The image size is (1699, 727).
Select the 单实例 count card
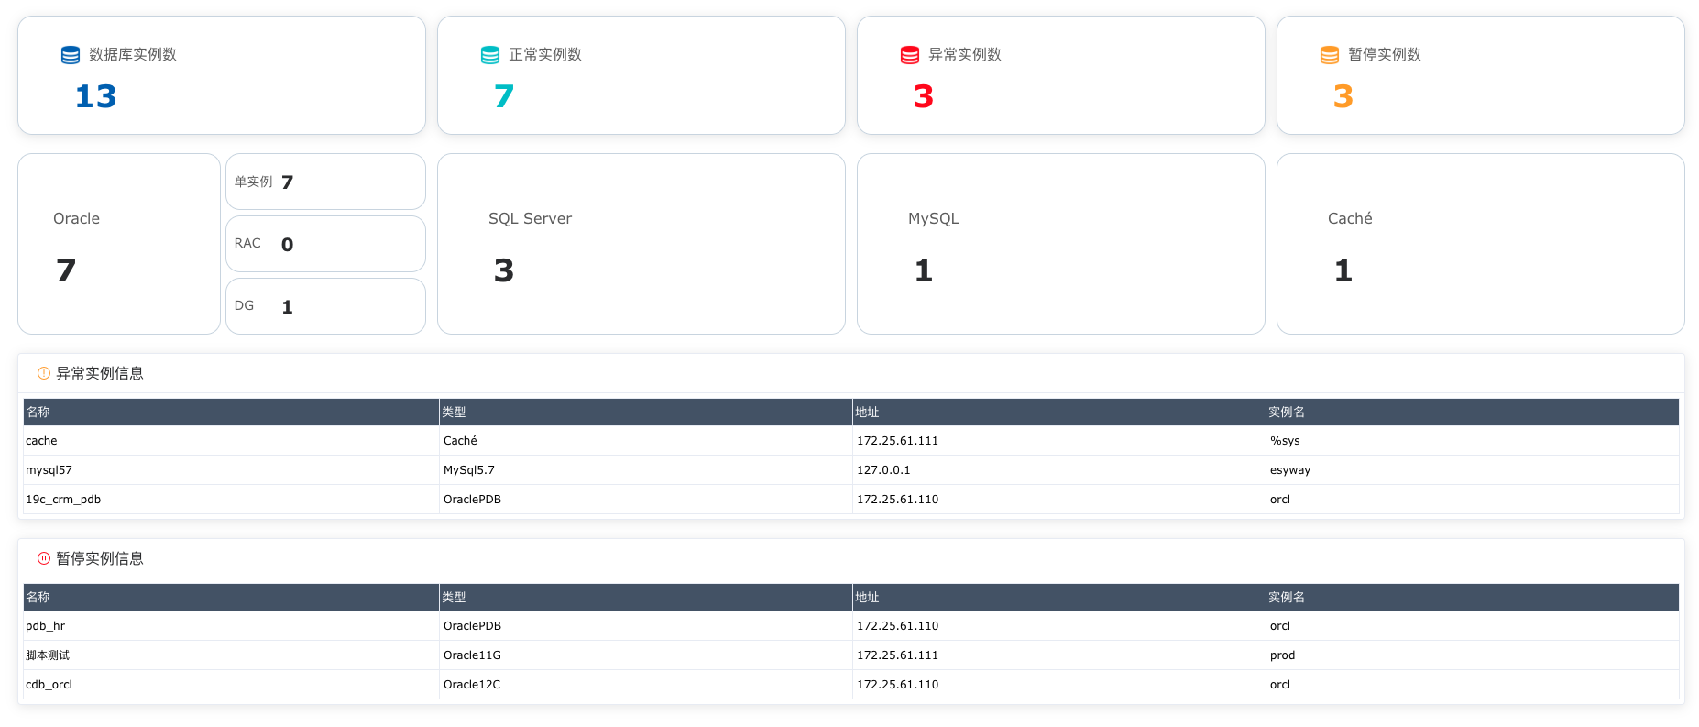tap(325, 182)
